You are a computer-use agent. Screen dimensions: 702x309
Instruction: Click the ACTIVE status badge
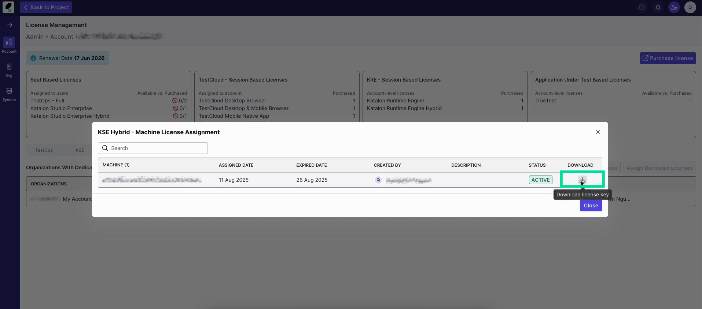pyautogui.click(x=541, y=180)
